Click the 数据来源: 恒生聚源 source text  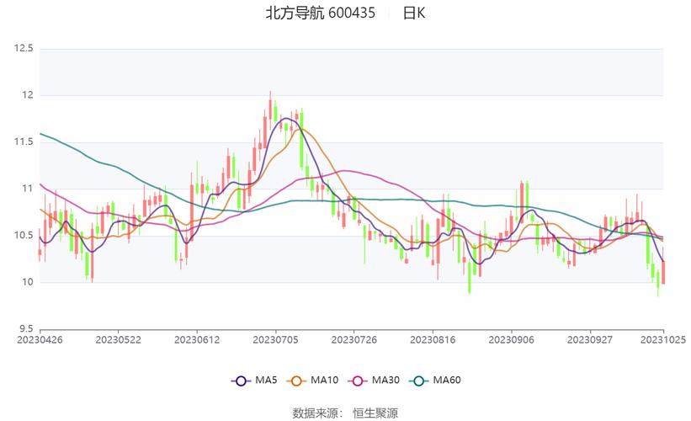click(345, 413)
